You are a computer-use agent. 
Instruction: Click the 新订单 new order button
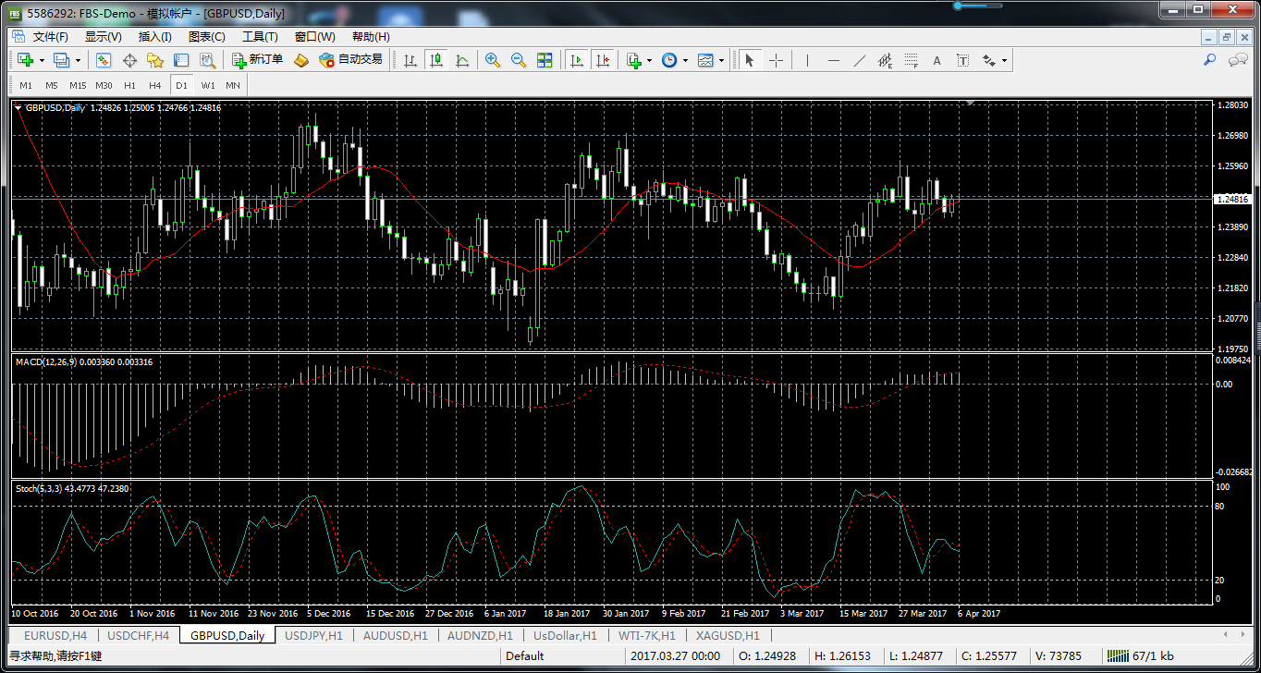[x=258, y=60]
